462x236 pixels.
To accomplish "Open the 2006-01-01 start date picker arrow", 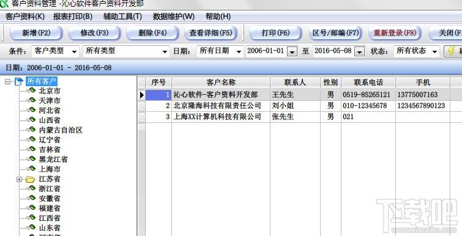I will click(x=292, y=52).
